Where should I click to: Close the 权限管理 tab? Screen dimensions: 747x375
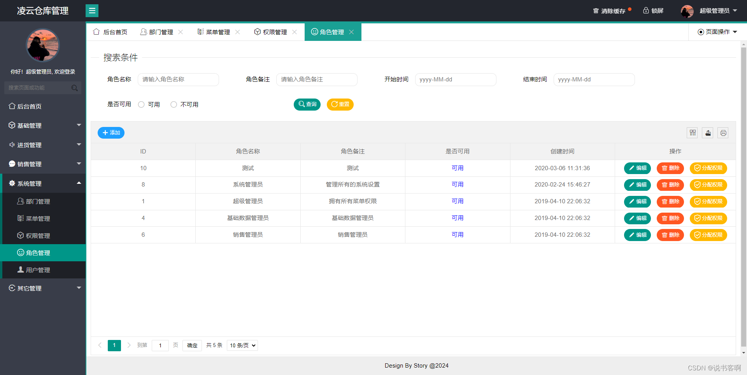point(295,32)
